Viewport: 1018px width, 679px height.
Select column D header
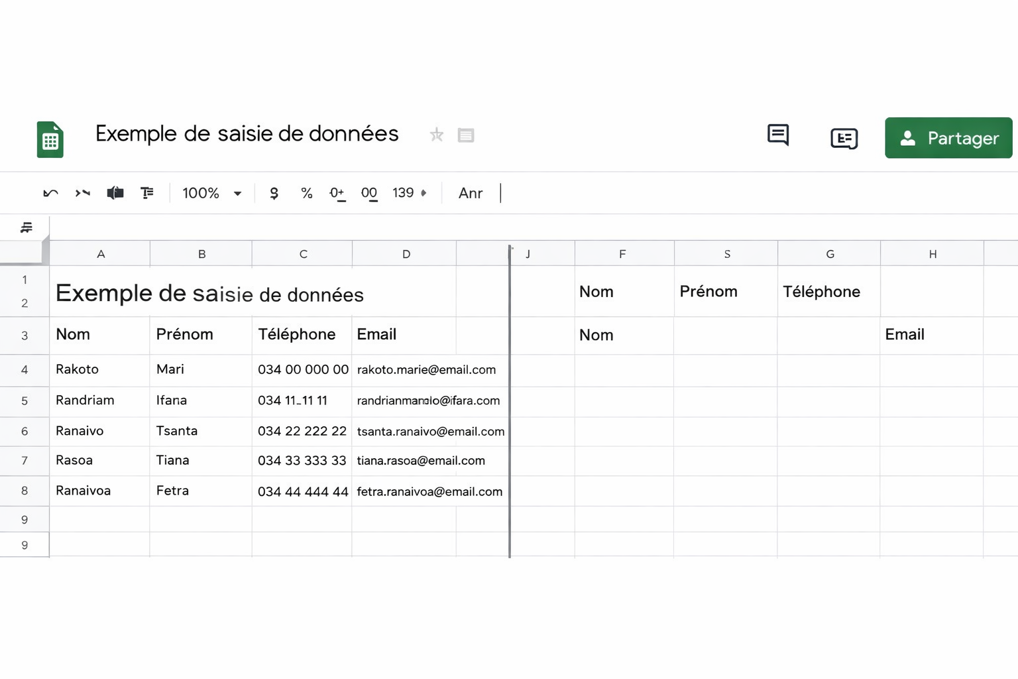pos(406,254)
